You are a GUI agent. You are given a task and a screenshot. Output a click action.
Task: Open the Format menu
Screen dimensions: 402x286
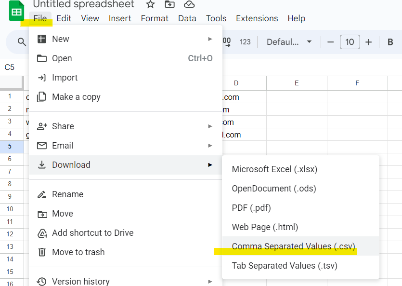click(155, 18)
